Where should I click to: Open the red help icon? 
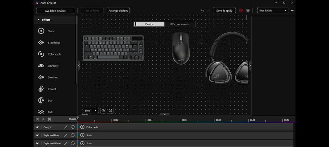point(241,10)
